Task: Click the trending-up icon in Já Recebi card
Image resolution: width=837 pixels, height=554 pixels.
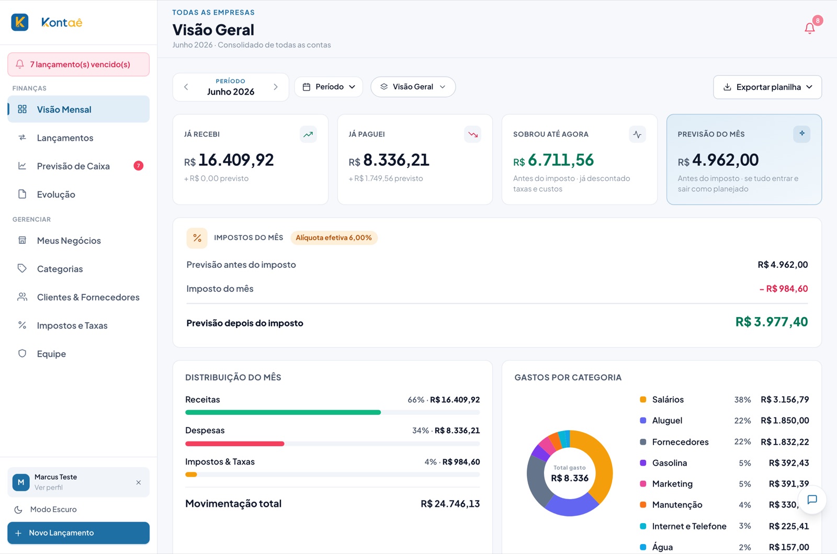Action: (x=308, y=134)
